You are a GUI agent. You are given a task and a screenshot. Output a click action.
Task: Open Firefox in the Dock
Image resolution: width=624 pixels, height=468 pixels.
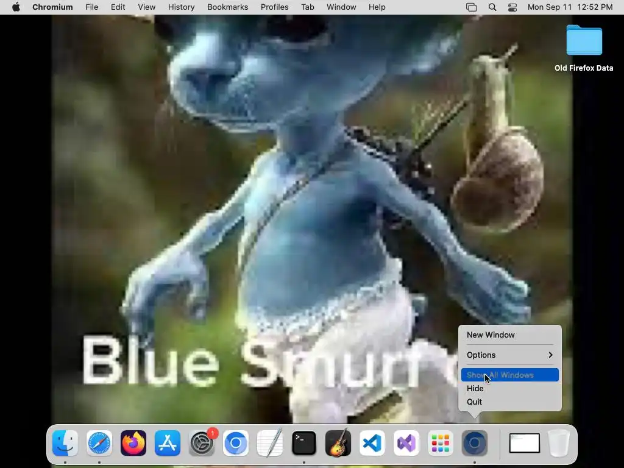(x=133, y=443)
